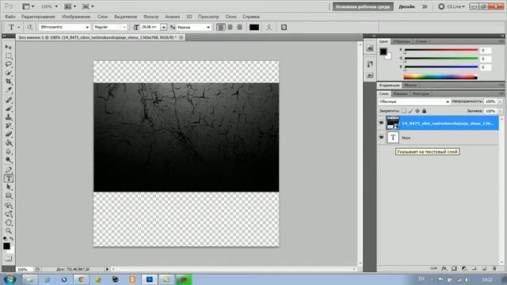Open the Фильтр menu
507x285 pixels.
coord(151,17)
